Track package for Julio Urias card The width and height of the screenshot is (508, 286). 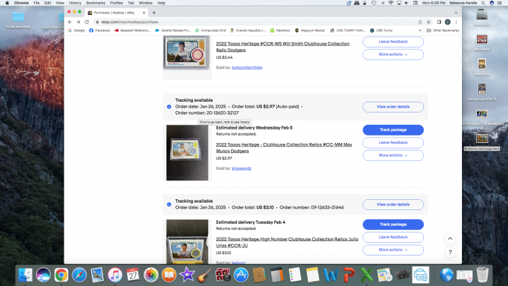(x=393, y=224)
